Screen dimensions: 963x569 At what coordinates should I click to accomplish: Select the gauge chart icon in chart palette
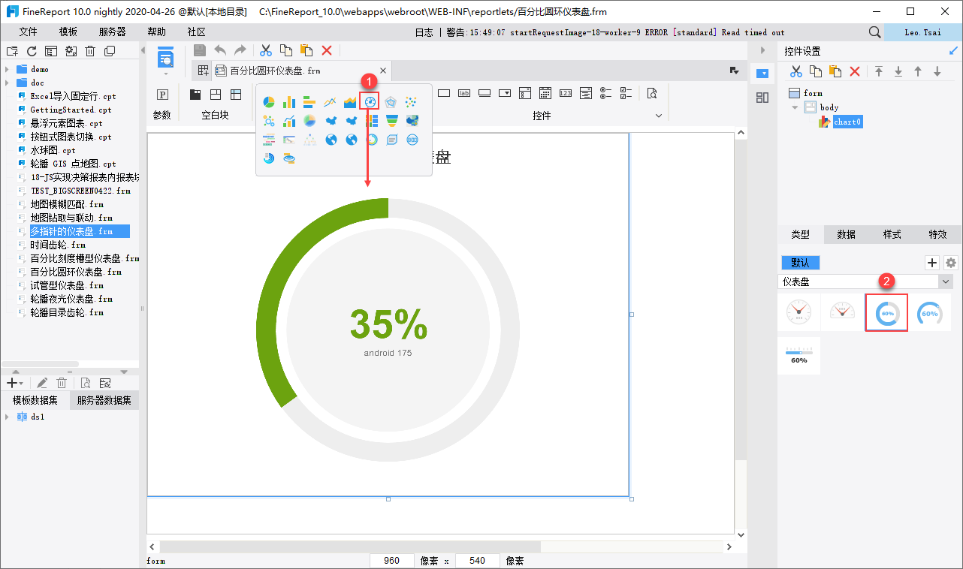pyautogui.click(x=370, y=102)
